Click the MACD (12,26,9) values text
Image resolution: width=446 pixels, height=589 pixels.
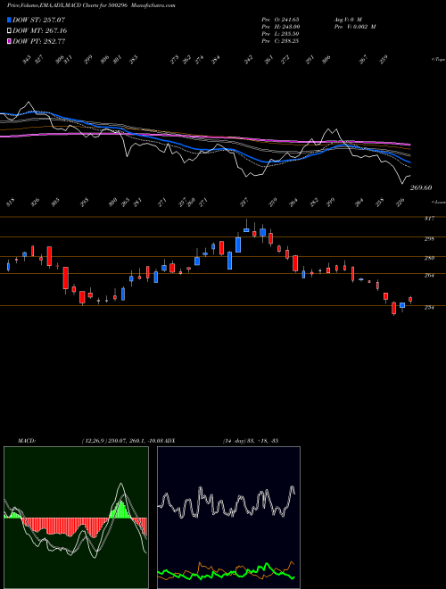click(121, 441)
